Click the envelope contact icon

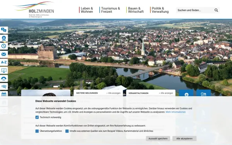point(4,54)
